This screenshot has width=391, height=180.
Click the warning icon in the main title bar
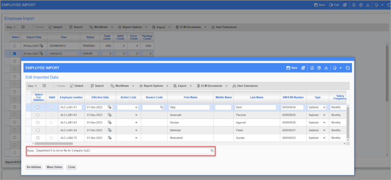[x=367, y=5]
